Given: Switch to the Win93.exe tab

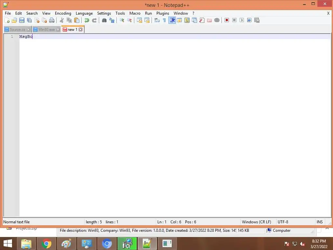Looking at the screenshot, I should click(47, 30).
